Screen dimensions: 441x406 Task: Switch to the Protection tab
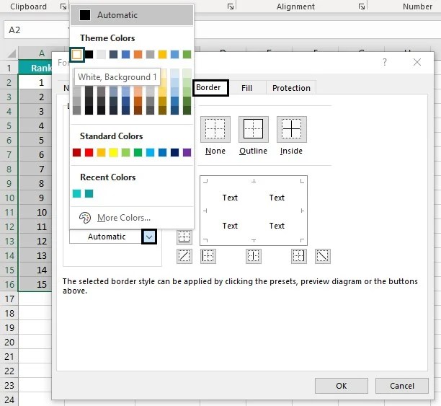pos(291,88)
